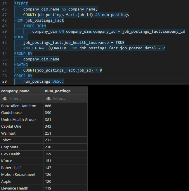Image resolution: width=189 pixels, height=191 pixels.
Task: Sort by the num_postings column header
Action: pyautogui.click(x=58, y=91)
